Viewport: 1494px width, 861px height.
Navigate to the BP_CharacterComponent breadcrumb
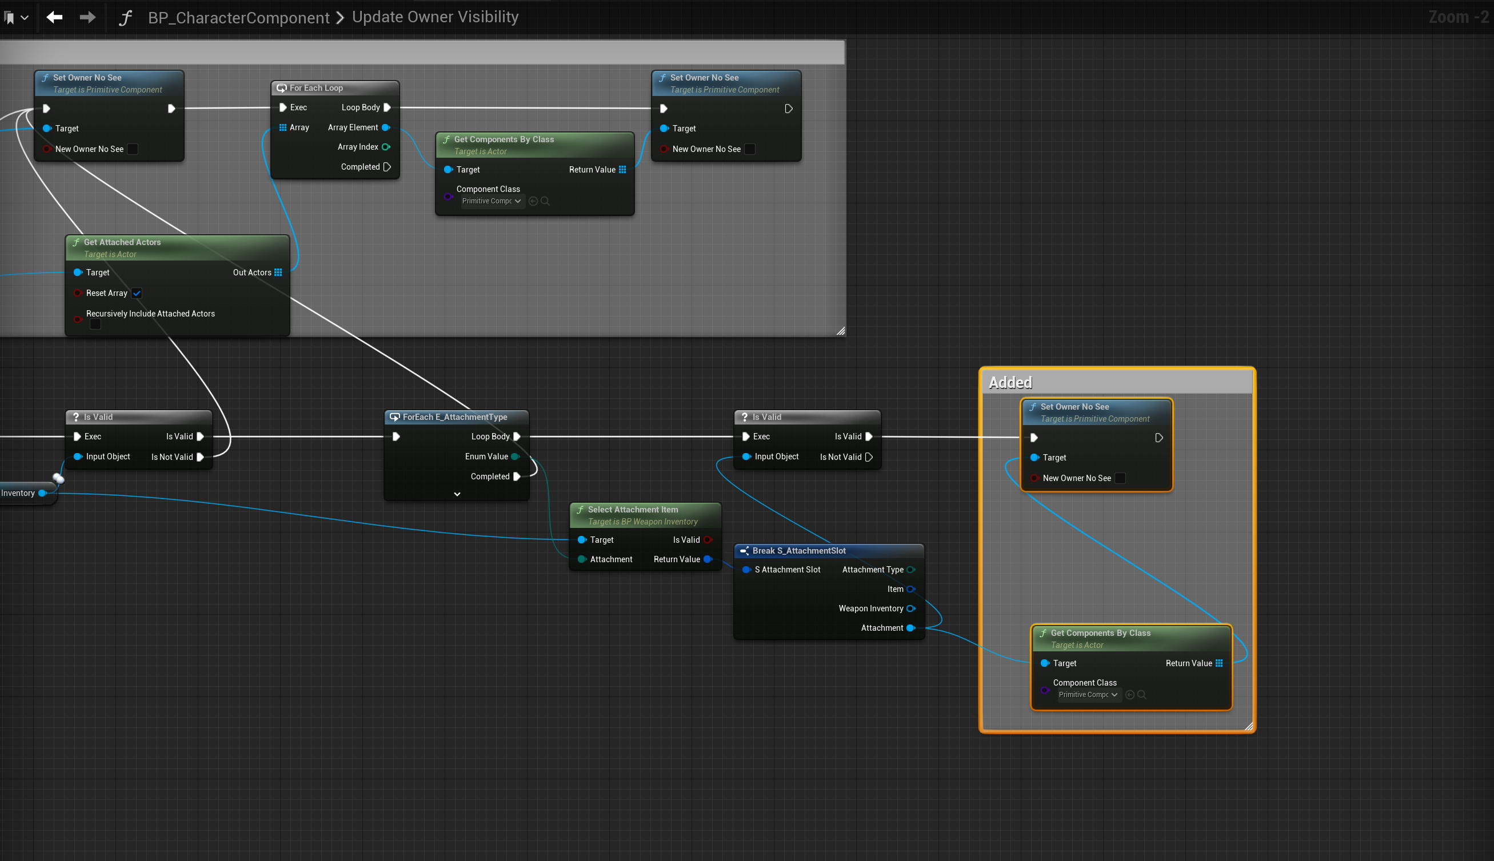tap(238, 18)
